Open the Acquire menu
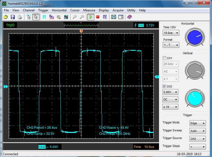 [118, 10]
